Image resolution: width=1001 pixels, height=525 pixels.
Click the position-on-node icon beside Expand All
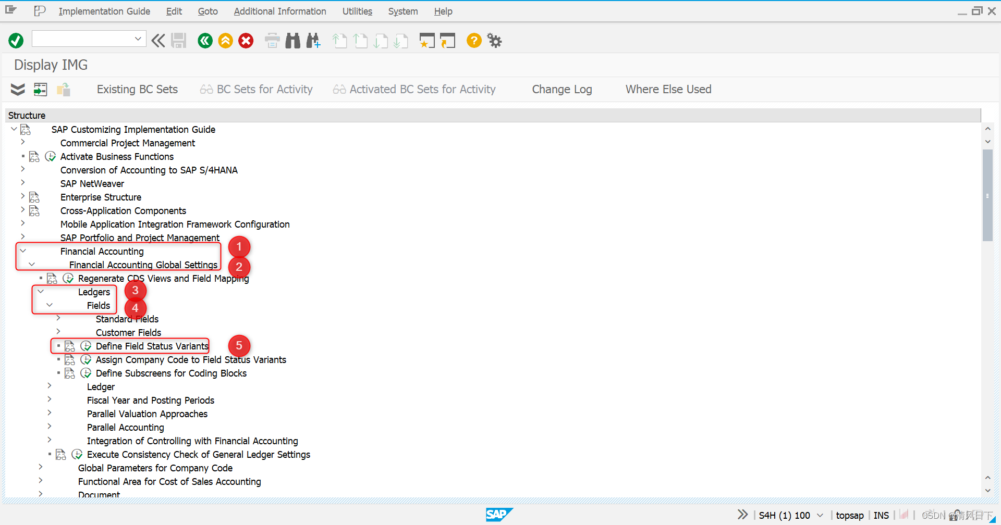click(40, 90)
